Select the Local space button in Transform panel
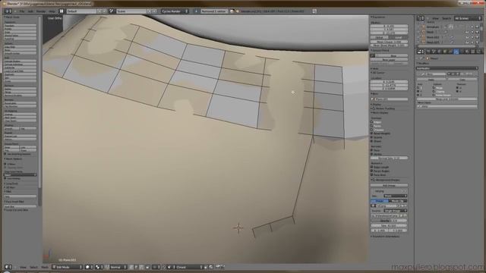 399,37
